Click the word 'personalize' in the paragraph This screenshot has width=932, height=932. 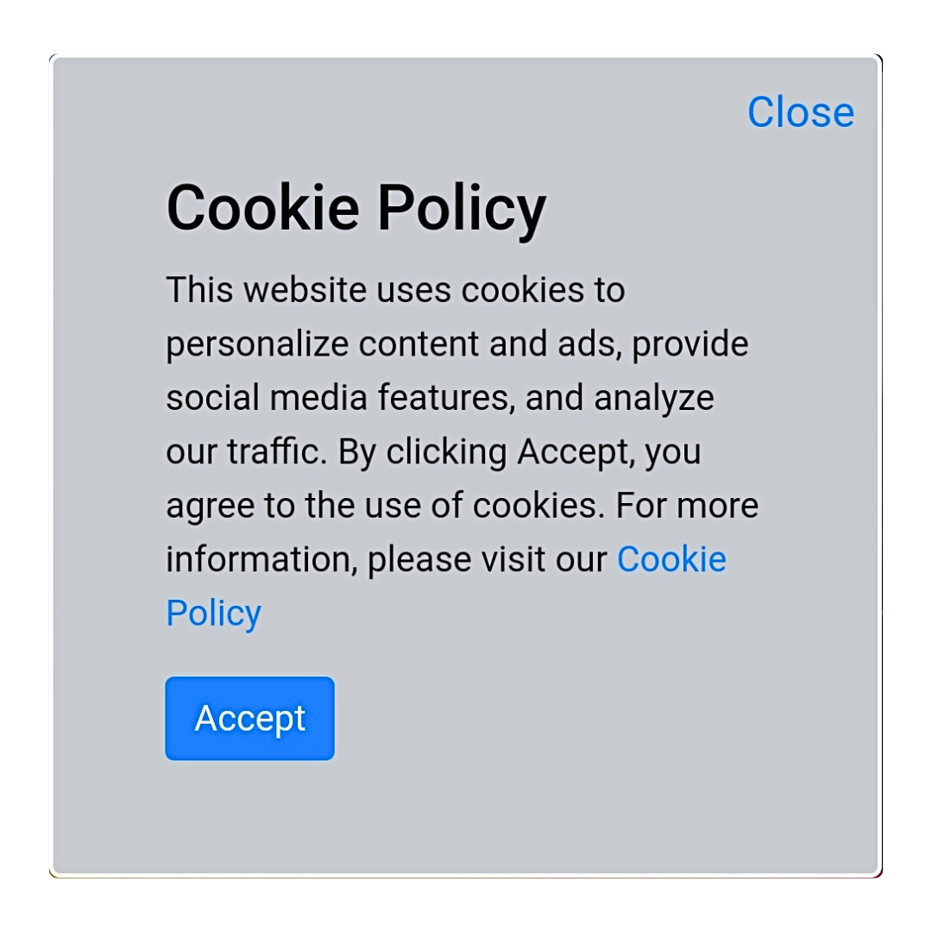click(x=257, y=344)
